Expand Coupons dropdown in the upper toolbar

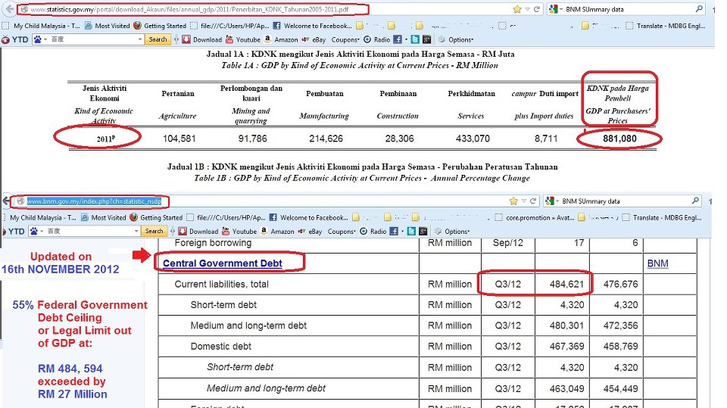(345, 40)
